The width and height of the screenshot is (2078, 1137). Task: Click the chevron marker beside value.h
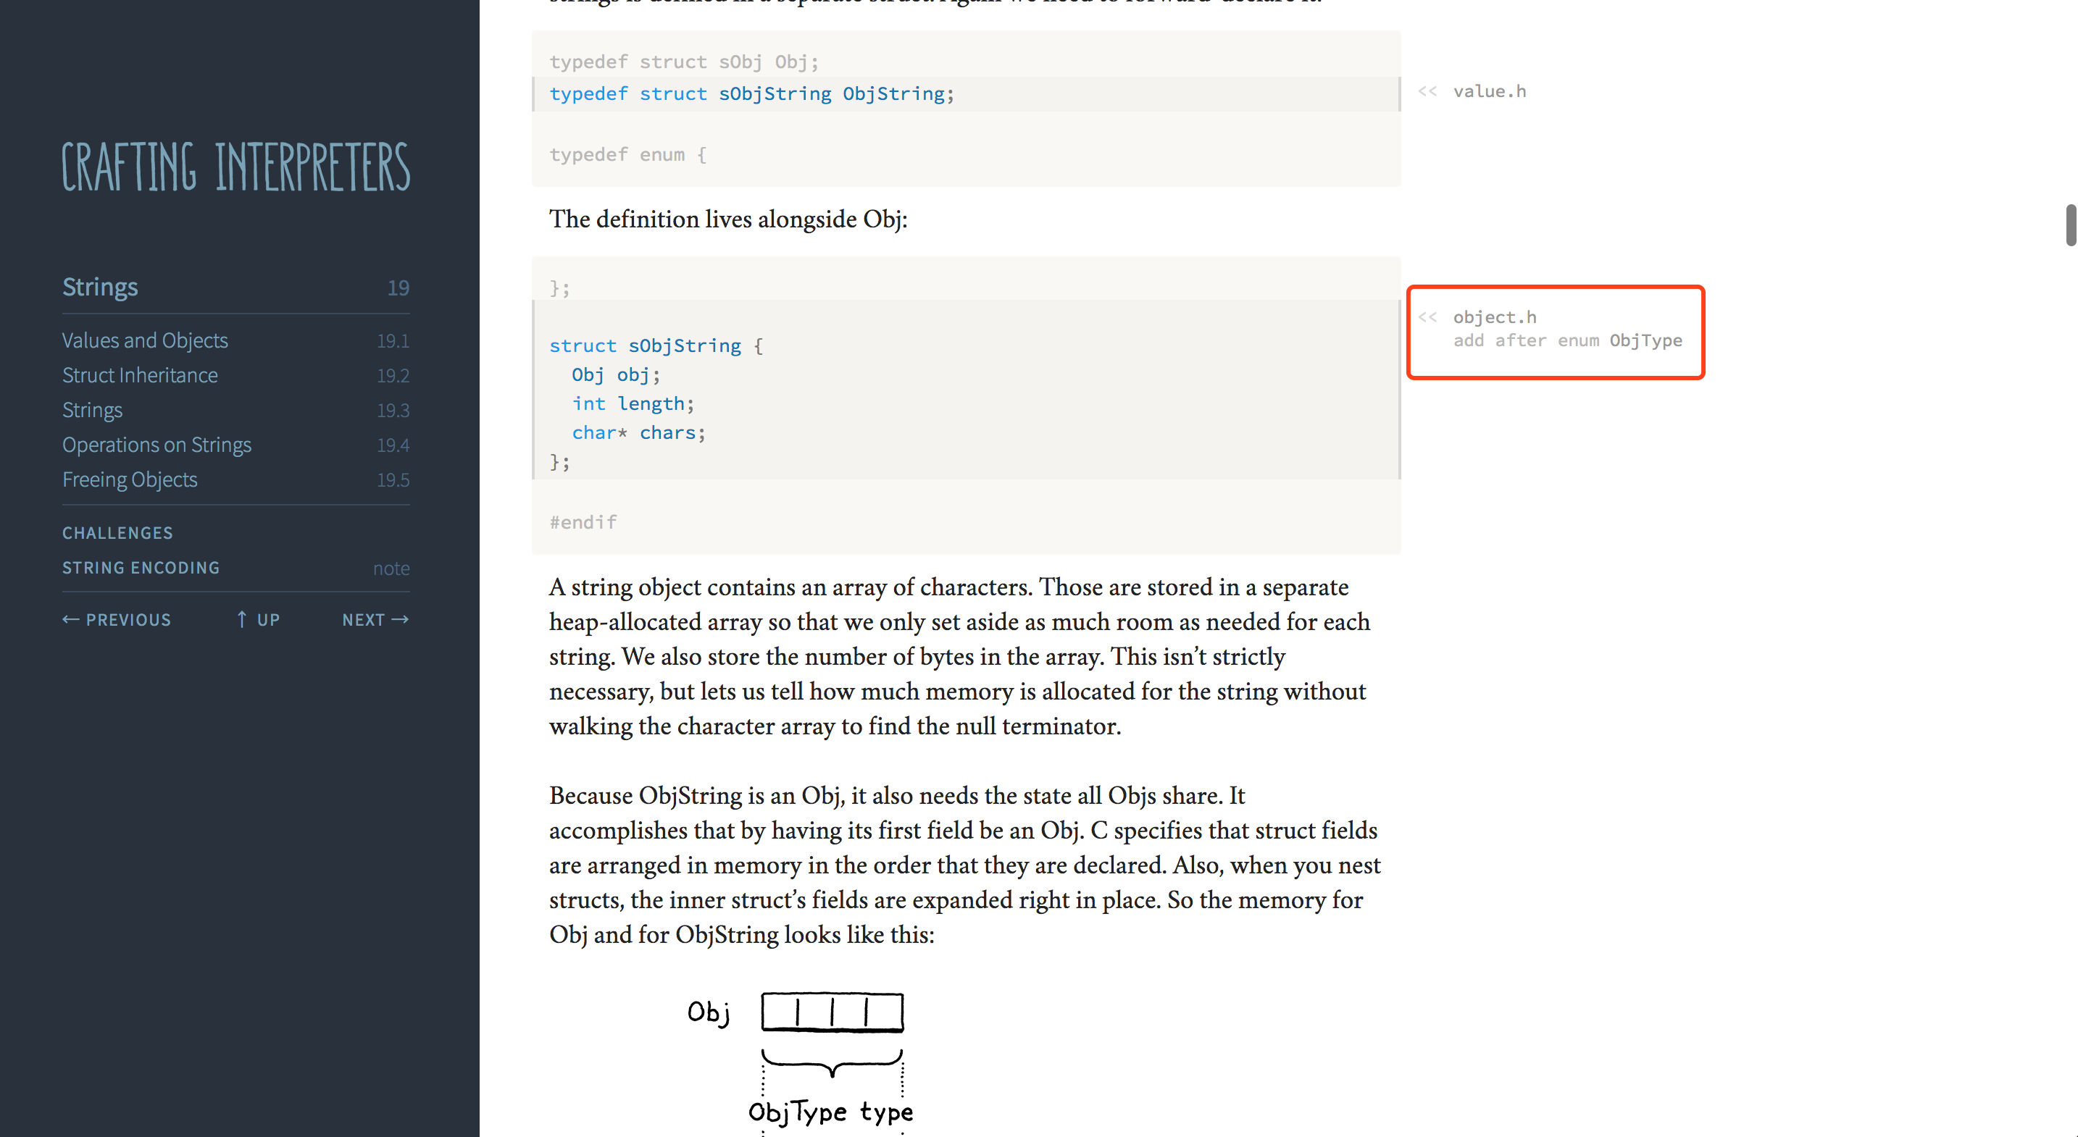point(1427,91)
